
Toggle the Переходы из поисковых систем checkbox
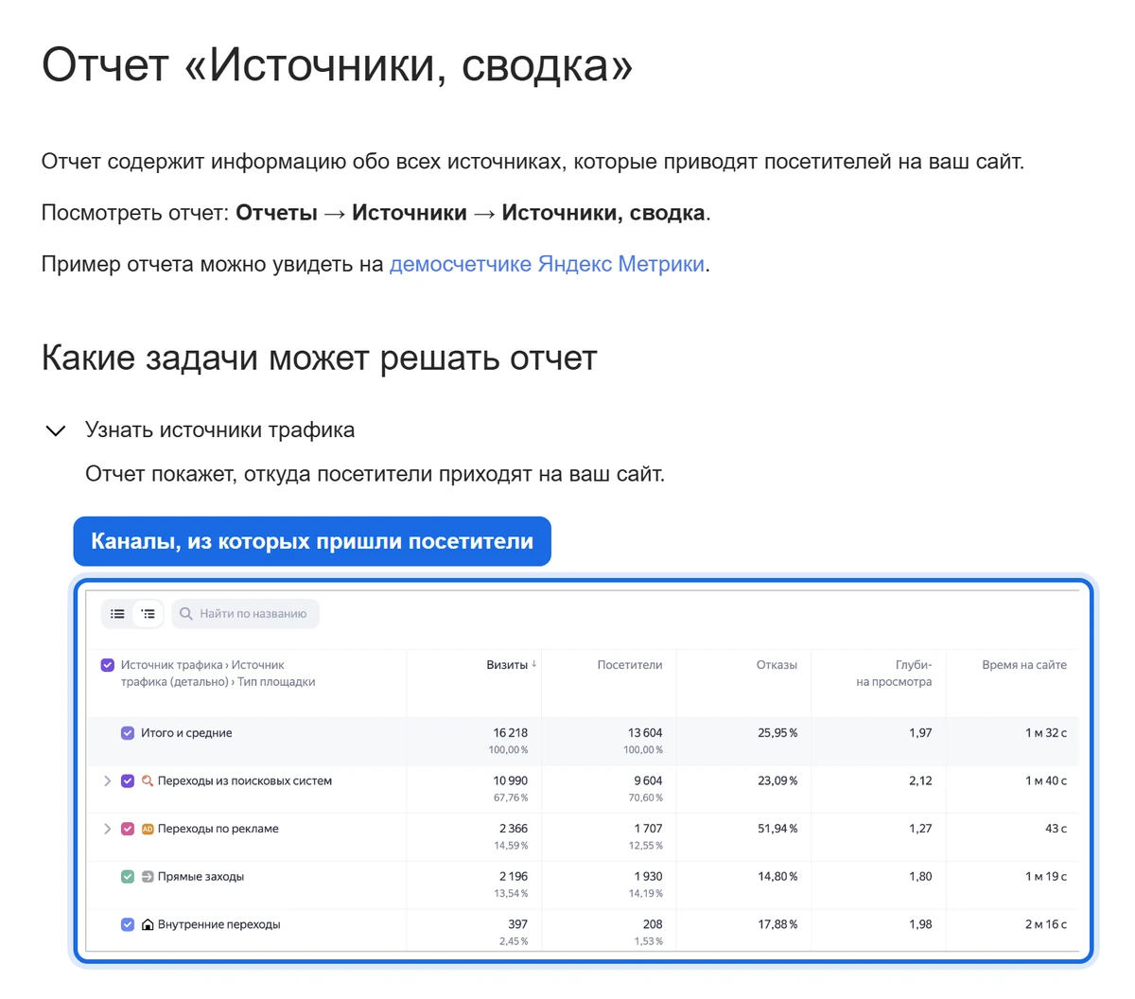[x=128, y=781]
